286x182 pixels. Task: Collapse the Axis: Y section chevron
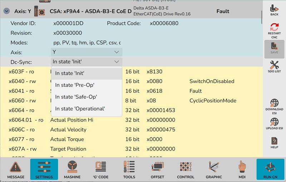[x=6, y=11]
